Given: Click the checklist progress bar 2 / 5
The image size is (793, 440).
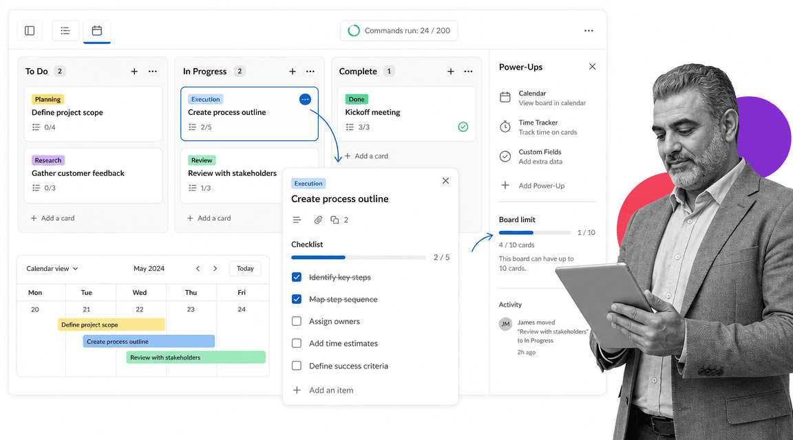Looking at the screenshot, I should point(359,258).
